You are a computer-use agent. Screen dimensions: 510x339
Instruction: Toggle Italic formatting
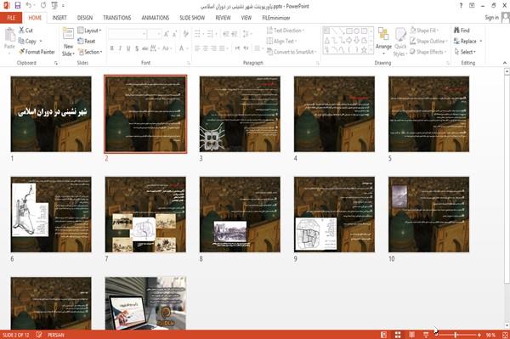click(120, 48)
